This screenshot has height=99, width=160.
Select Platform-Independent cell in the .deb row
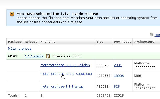click(145, 65)
